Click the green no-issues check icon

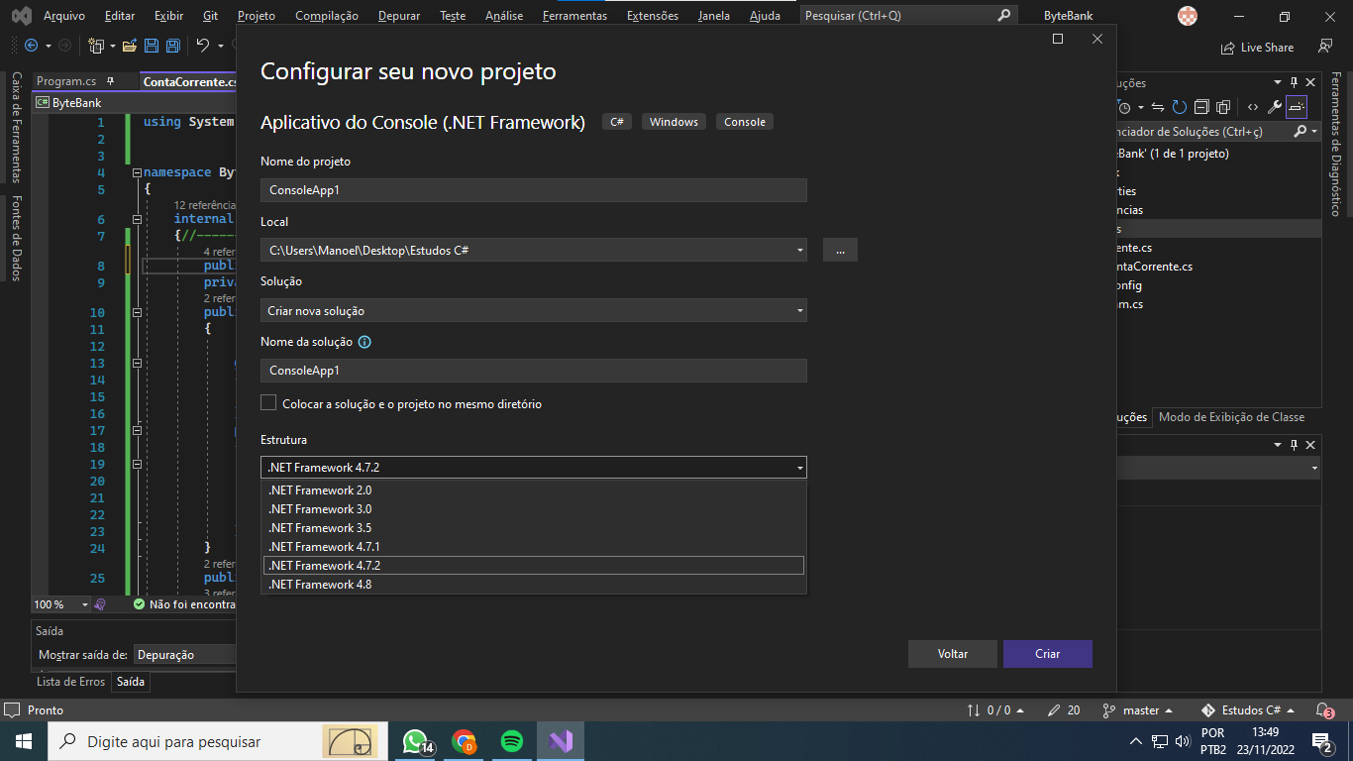point(139,603)
